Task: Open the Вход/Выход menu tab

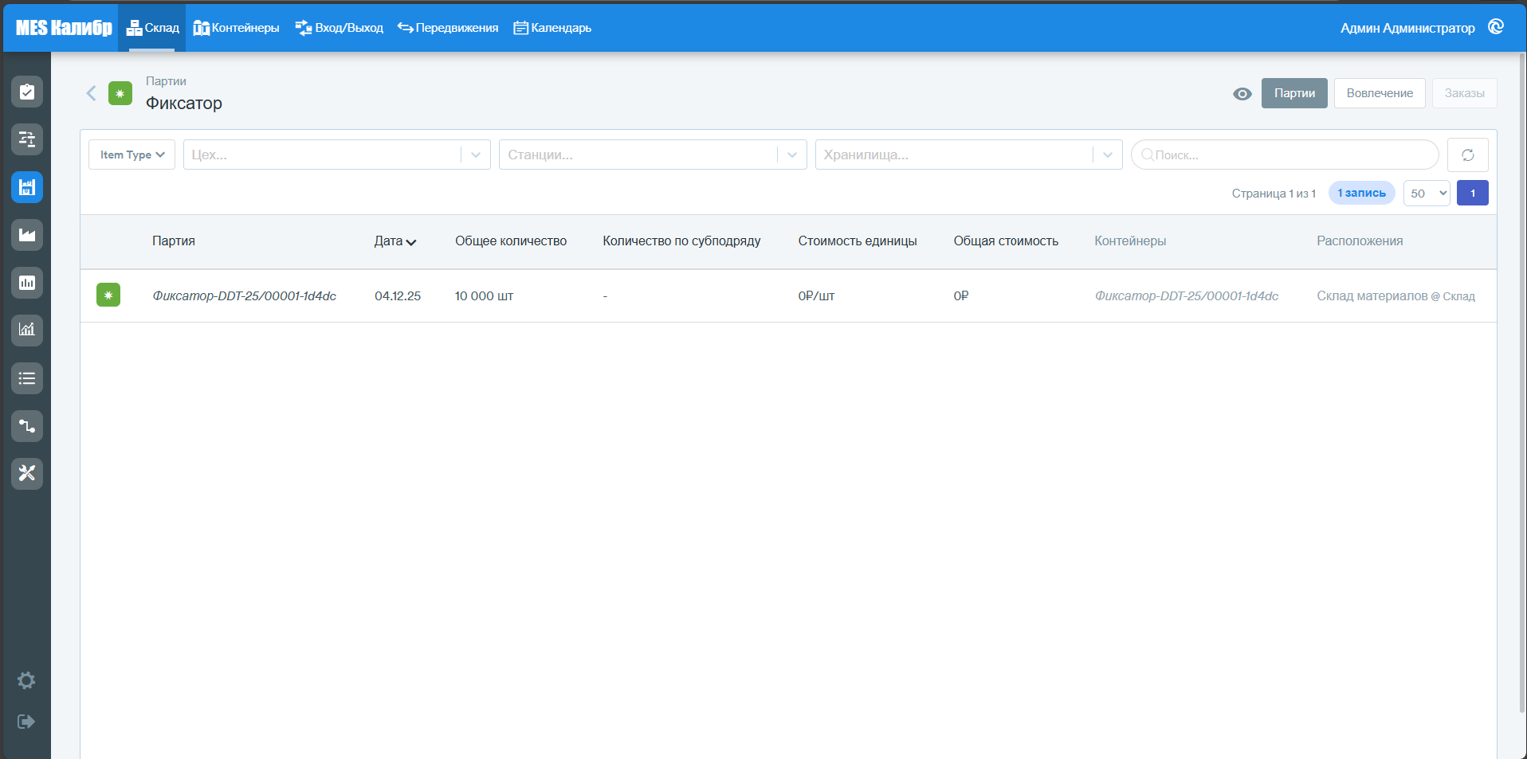Action: pos(339,28)
